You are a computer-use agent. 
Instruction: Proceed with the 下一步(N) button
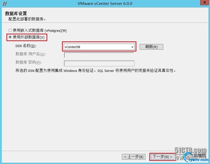162,156
